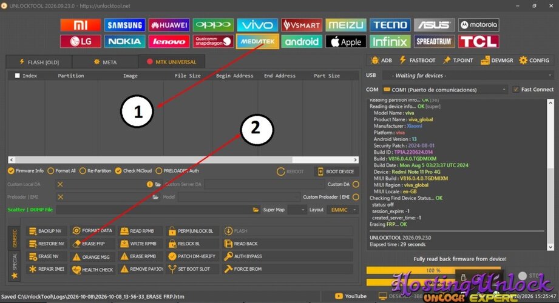The height and width of the screenshot is (303, 559).
Task: Open the Spreadtrum platform section
Action: pos(434,41)
